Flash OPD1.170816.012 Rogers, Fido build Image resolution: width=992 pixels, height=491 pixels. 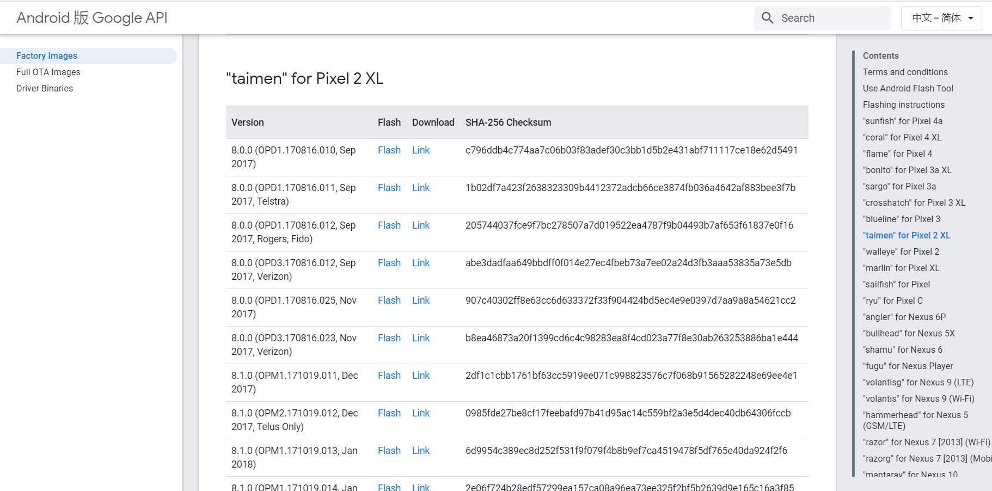[x=389, y=225]
